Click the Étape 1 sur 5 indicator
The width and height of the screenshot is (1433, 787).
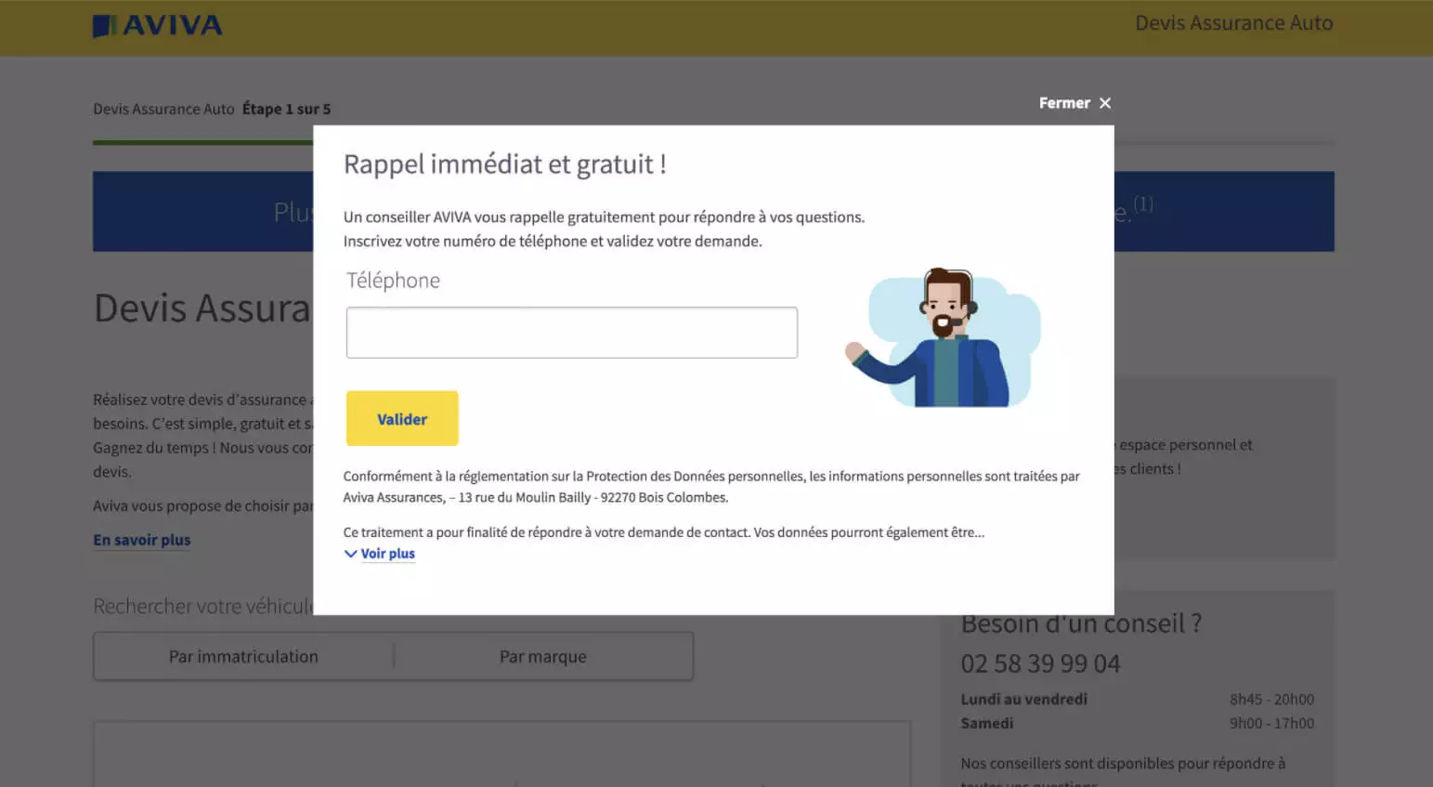pyautogui.click(x=286, y=109)
